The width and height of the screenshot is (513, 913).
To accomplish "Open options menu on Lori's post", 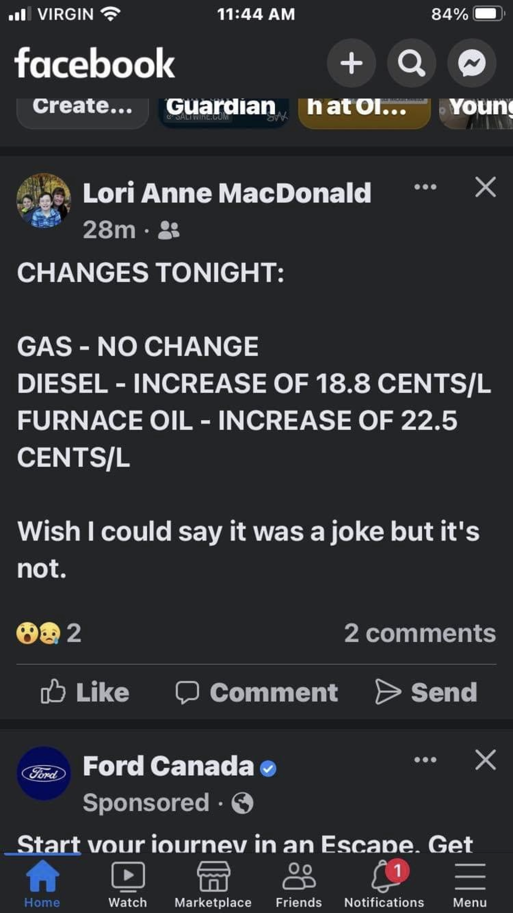I will [x=425, y=187].
